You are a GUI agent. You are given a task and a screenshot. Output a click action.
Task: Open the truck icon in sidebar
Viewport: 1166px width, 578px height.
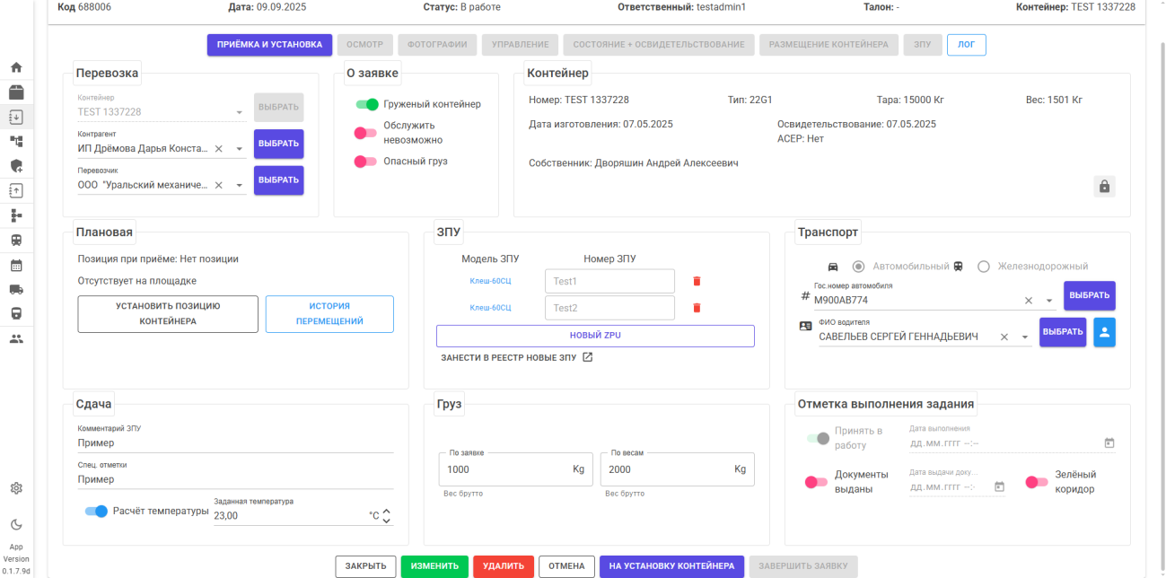coord(16,289)
